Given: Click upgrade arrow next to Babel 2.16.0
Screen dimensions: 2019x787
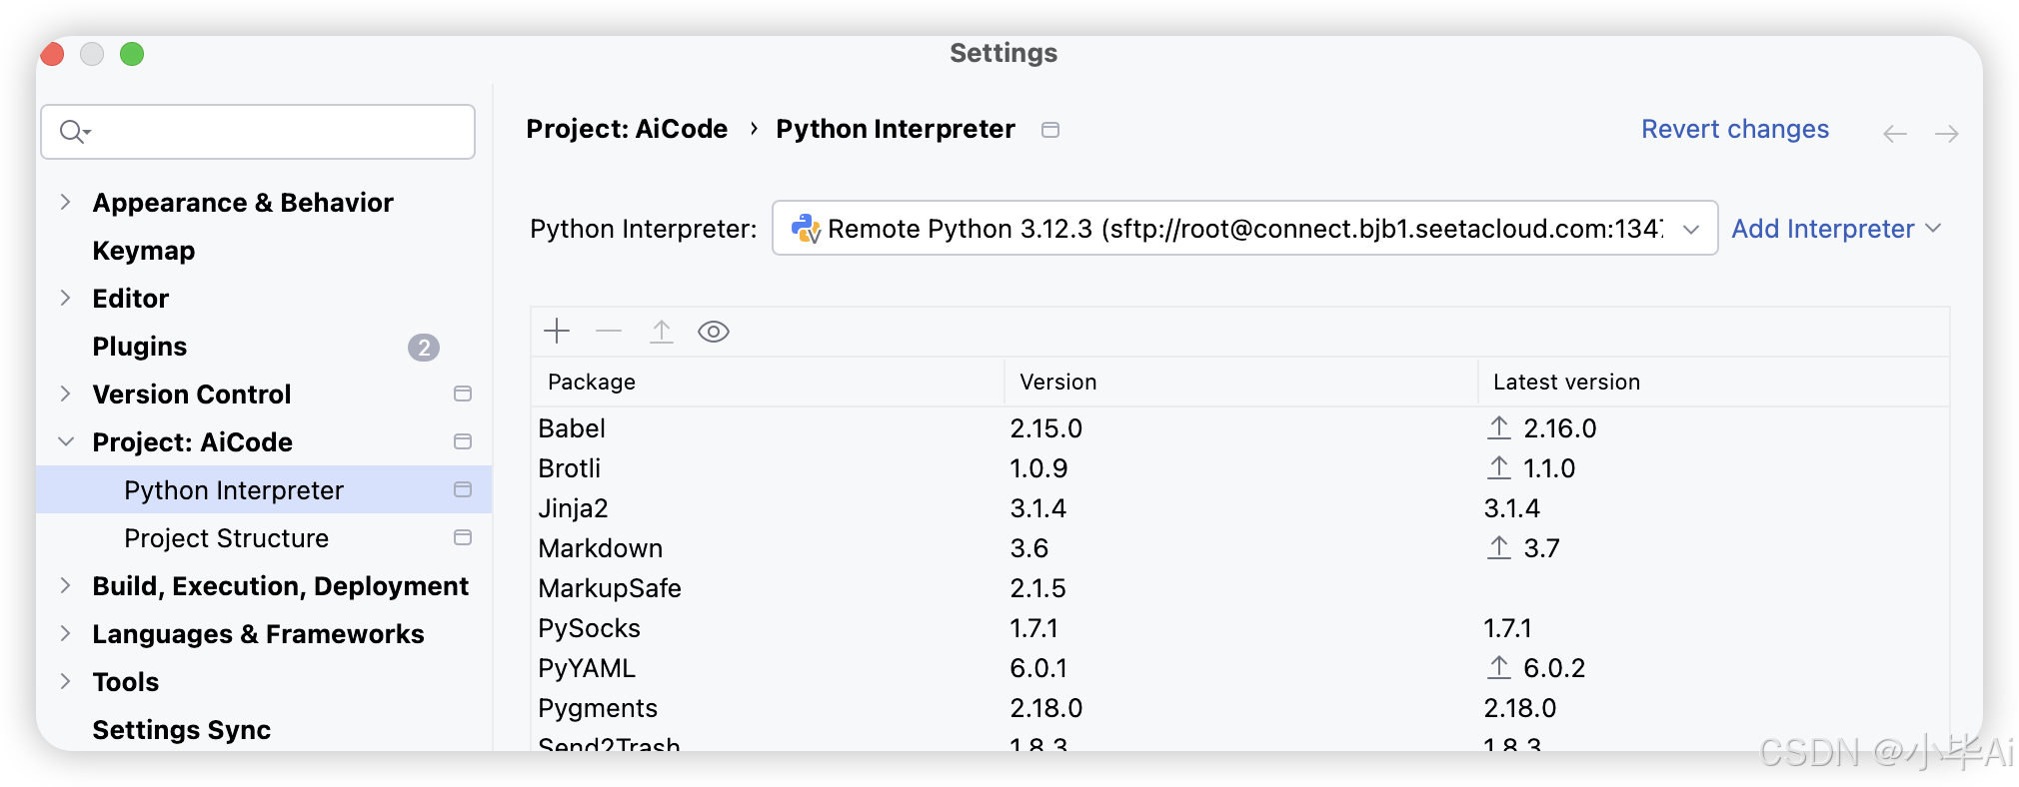Looking at the screenshot, I should (1498, 428).
